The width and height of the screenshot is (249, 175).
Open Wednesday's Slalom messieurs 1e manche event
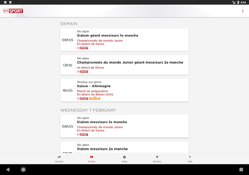(x=124, y=126)
